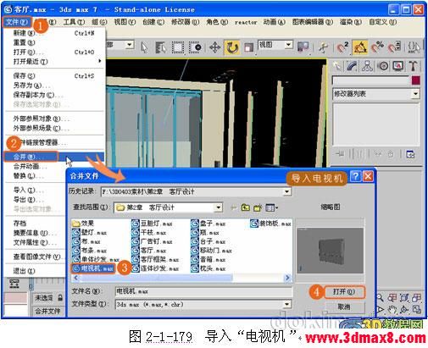Click the Pin Stack icon
This screenshot has width=428, height=348.
click(x=340, y=154)
